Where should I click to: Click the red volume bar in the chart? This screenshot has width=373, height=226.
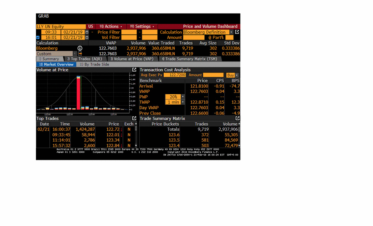click(x=78, y=93)
